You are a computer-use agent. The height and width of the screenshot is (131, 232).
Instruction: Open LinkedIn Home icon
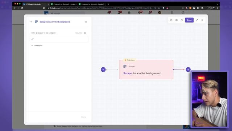coord(109,12)
